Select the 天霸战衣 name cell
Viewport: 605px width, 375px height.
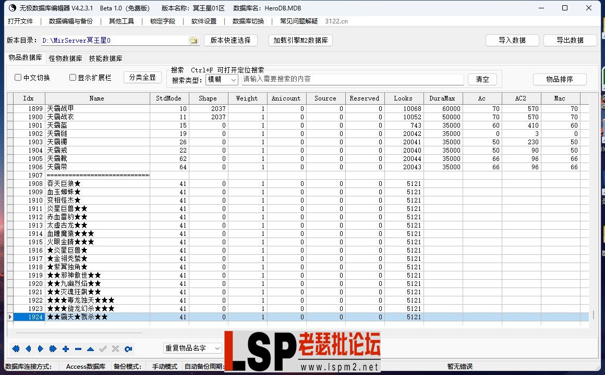[97, 117]
